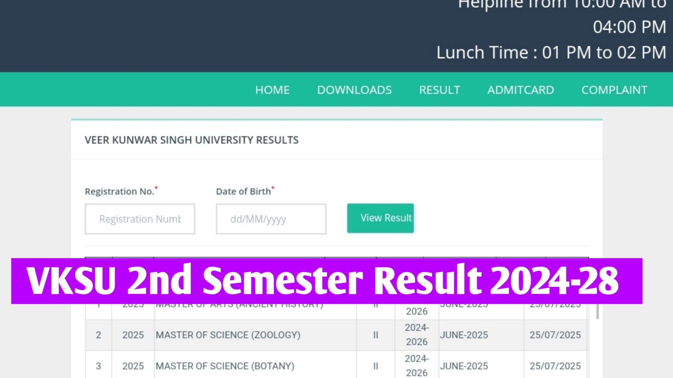Click the required asterisk beside Registration No.
The width and height of the screenshot is (673, 378).
156,188
